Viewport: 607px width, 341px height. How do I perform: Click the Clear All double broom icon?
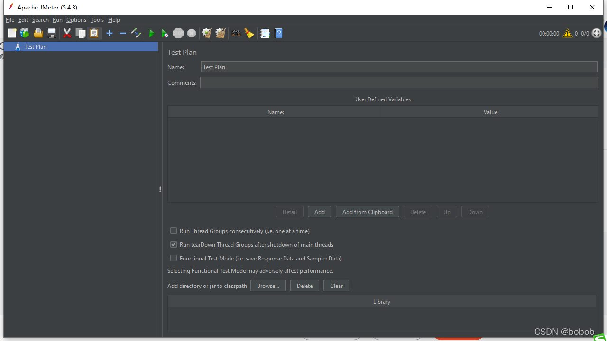coord(220,33)
